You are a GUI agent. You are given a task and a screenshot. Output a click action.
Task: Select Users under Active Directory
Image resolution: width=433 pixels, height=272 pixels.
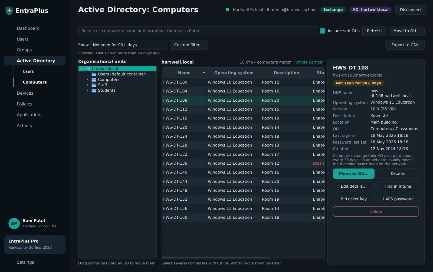tap(28, 71)
